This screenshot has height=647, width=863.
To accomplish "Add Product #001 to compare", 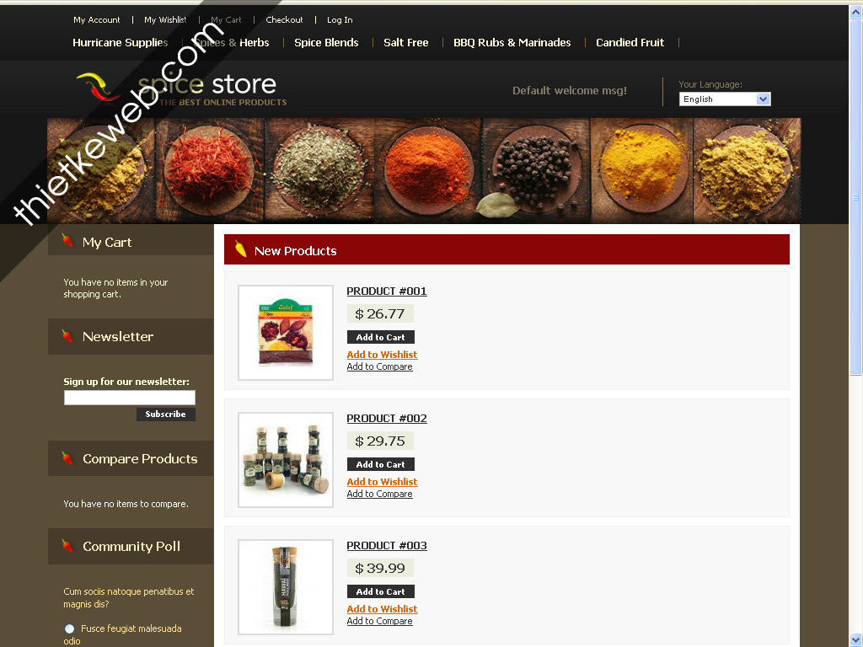I will (x=379, y=367).
